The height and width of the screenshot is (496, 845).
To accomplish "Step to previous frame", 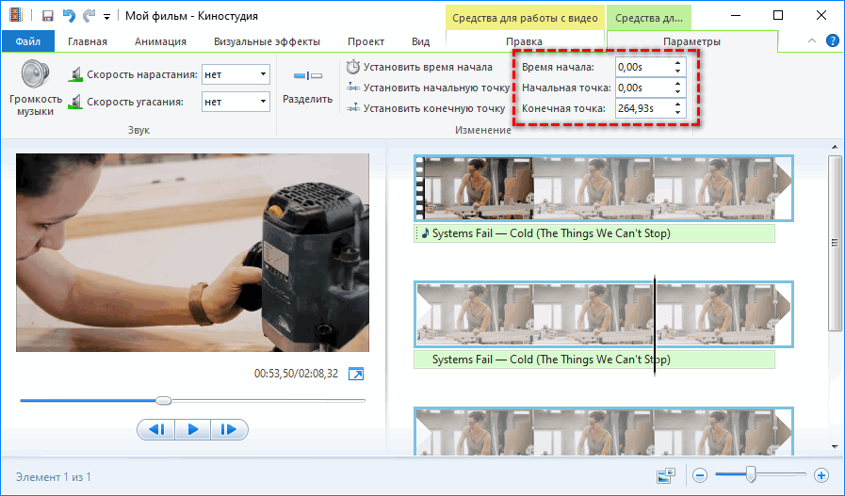I will pos(158,430).
